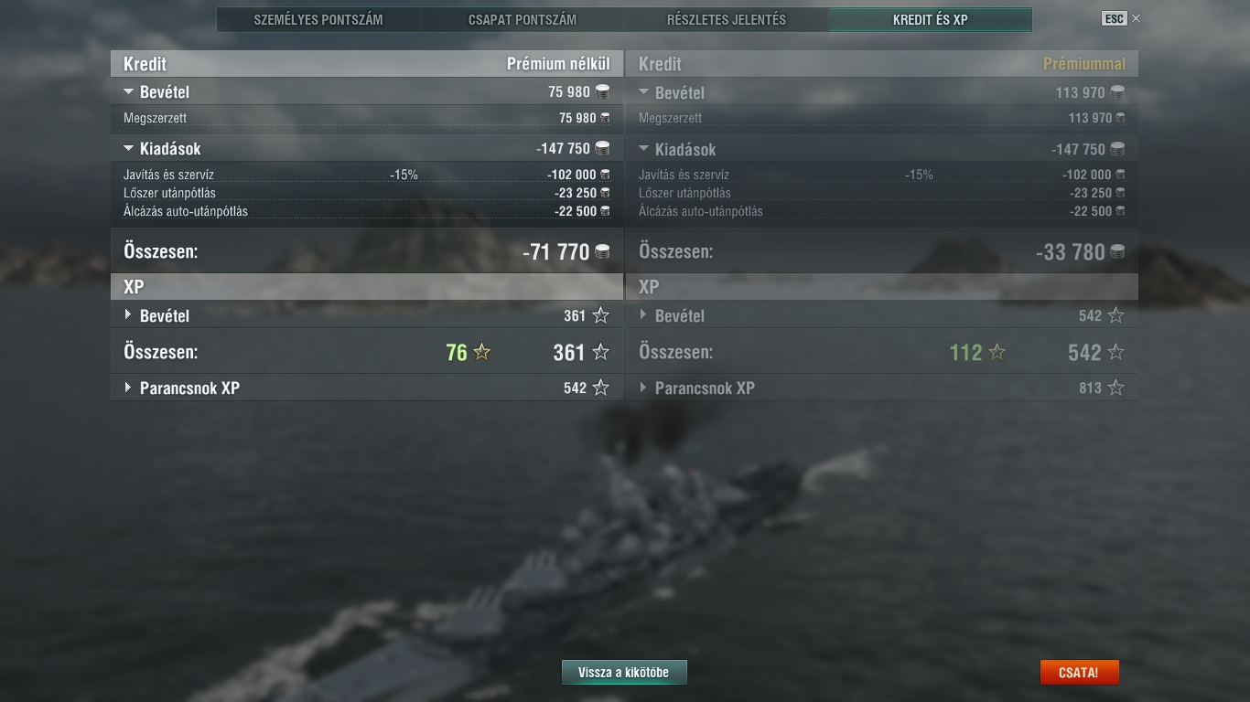Switch to the Személyes pontszám tab
This screenshot has width=1250, height=702.
click(x=318, y=19)
